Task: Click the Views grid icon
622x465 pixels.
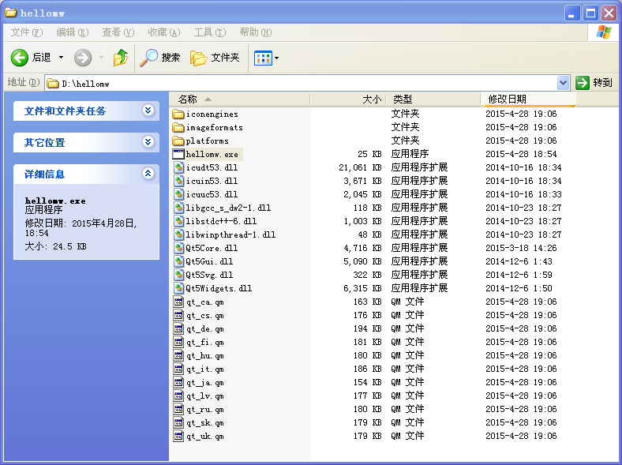Action: click(x=263, y=58)
